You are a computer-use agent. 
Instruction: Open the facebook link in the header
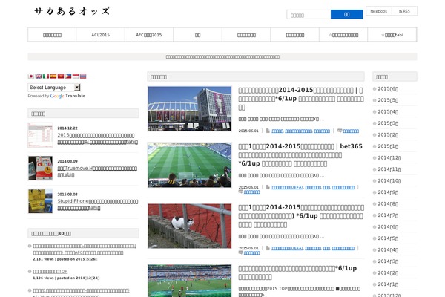378,11
